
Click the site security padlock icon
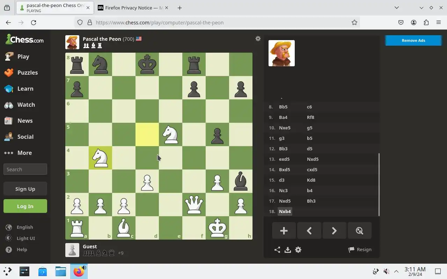(x=89, y=22)
